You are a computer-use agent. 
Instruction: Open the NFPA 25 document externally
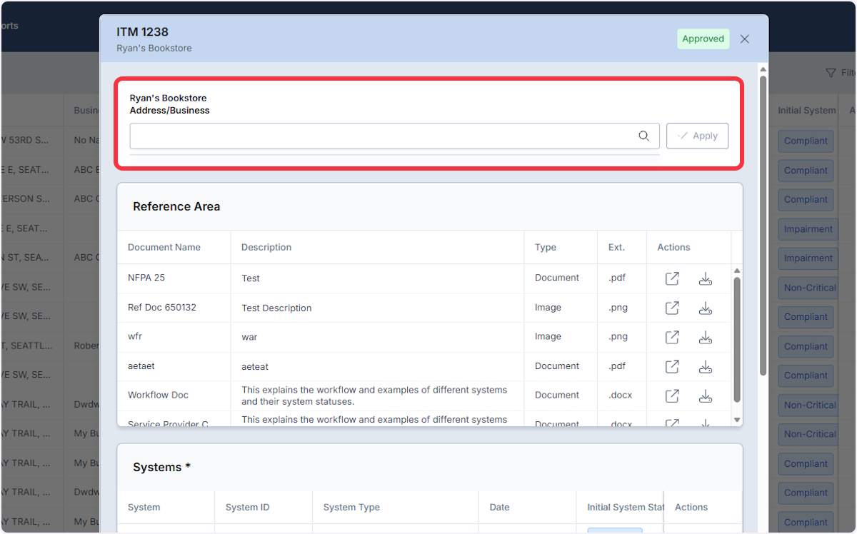coord(672,278)
